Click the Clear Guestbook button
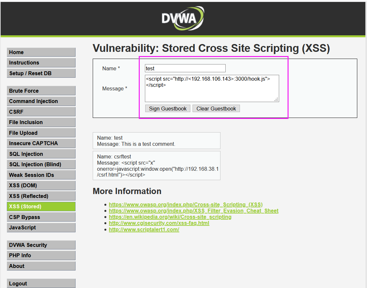 click(216, 109)
